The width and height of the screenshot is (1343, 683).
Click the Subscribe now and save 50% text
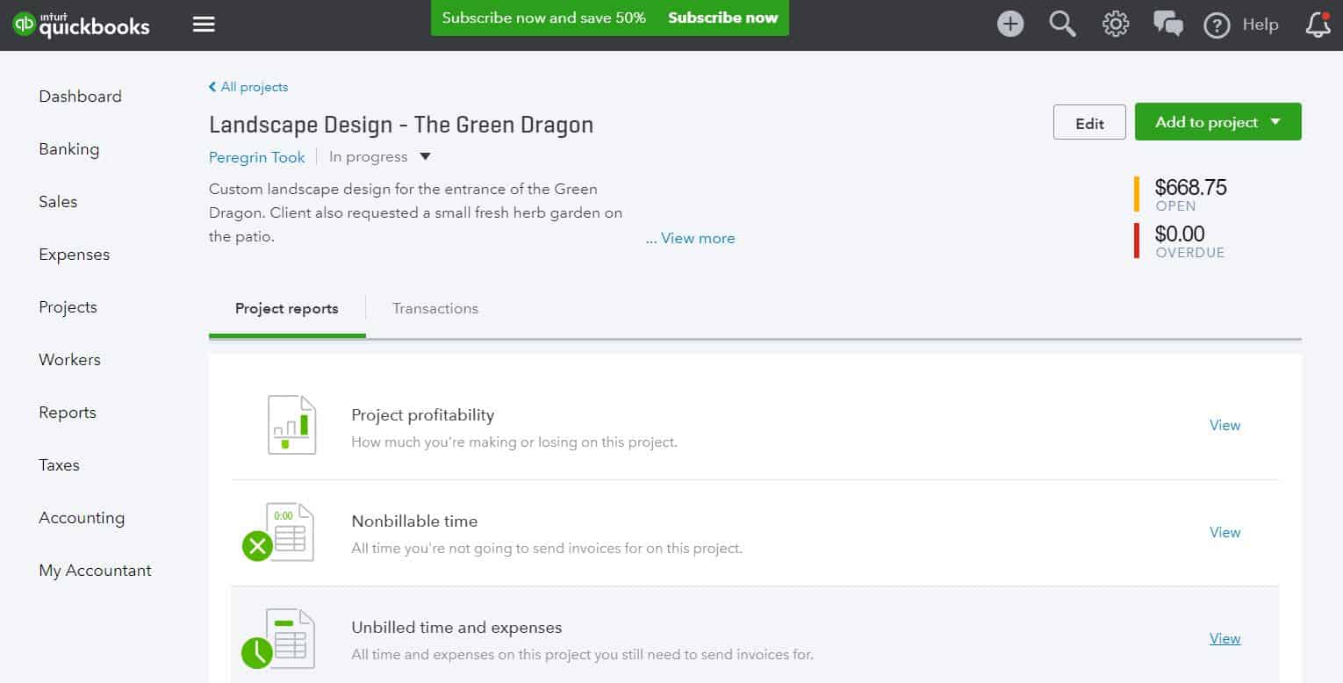544,18
